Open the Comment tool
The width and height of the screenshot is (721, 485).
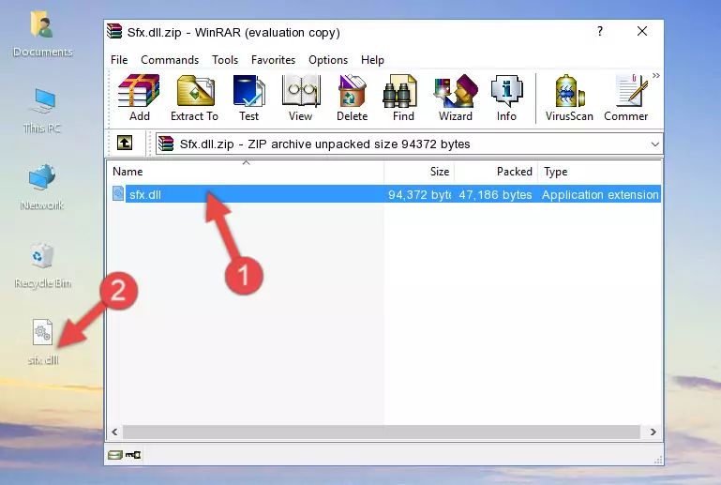(x=626, y=98)
